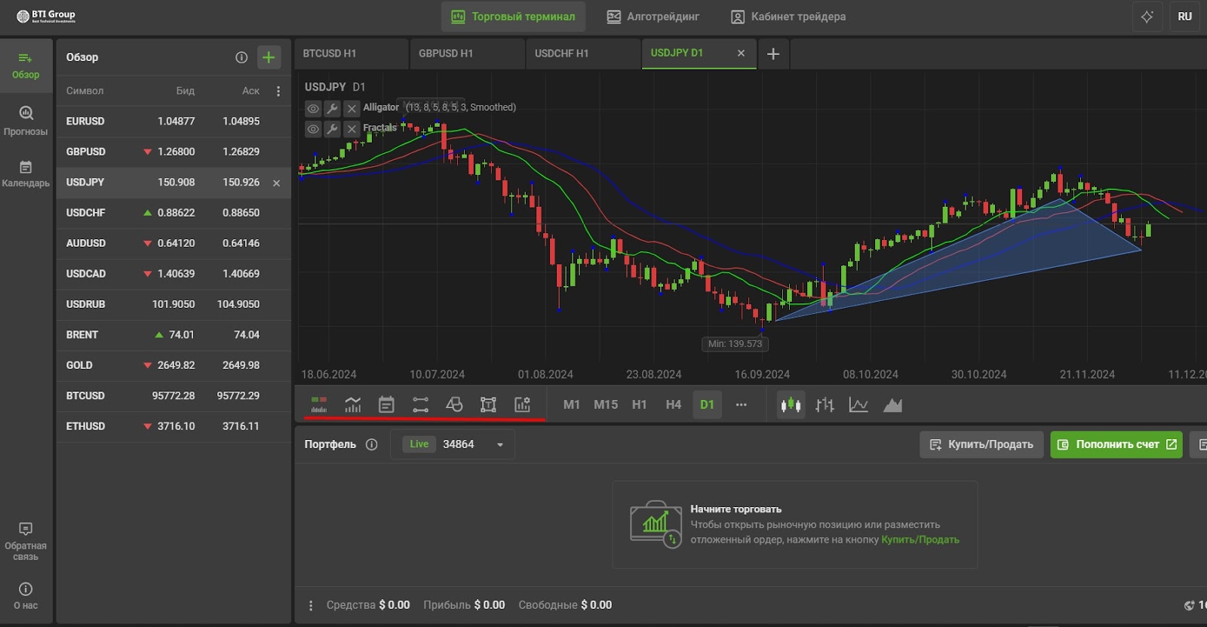This screenshot has width=1207, height=627.
Task: Select the shapes drawing tool
Action: click(x=454, y=405)
